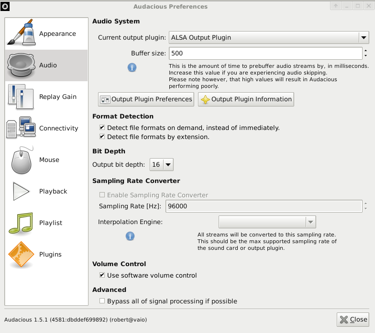Increase buffer size with up arrow
Image resolution: width=375 pixels, height=333 pixels.
tap(365, 51)
